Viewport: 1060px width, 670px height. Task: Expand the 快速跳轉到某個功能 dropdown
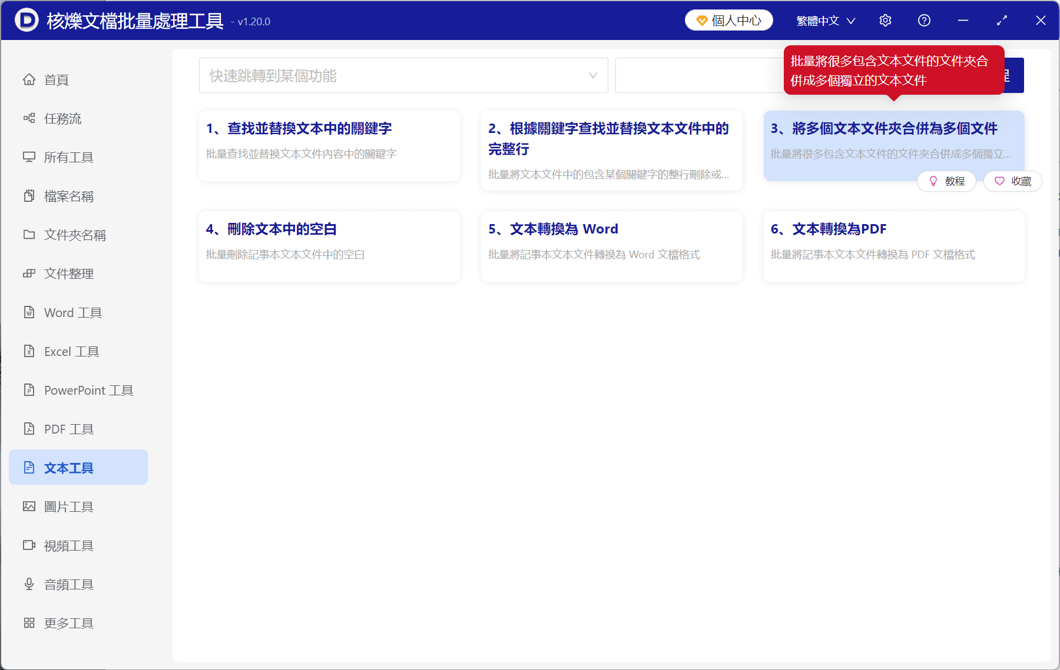coord(403,75)
